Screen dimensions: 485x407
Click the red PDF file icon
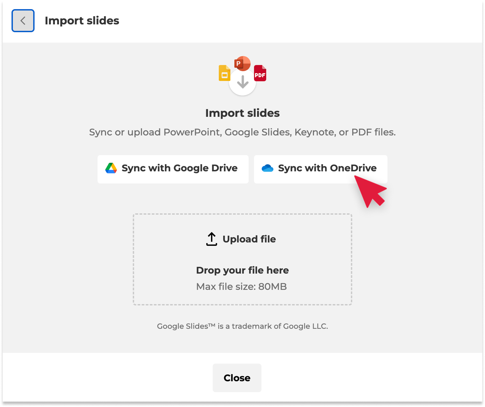point(260,73)
